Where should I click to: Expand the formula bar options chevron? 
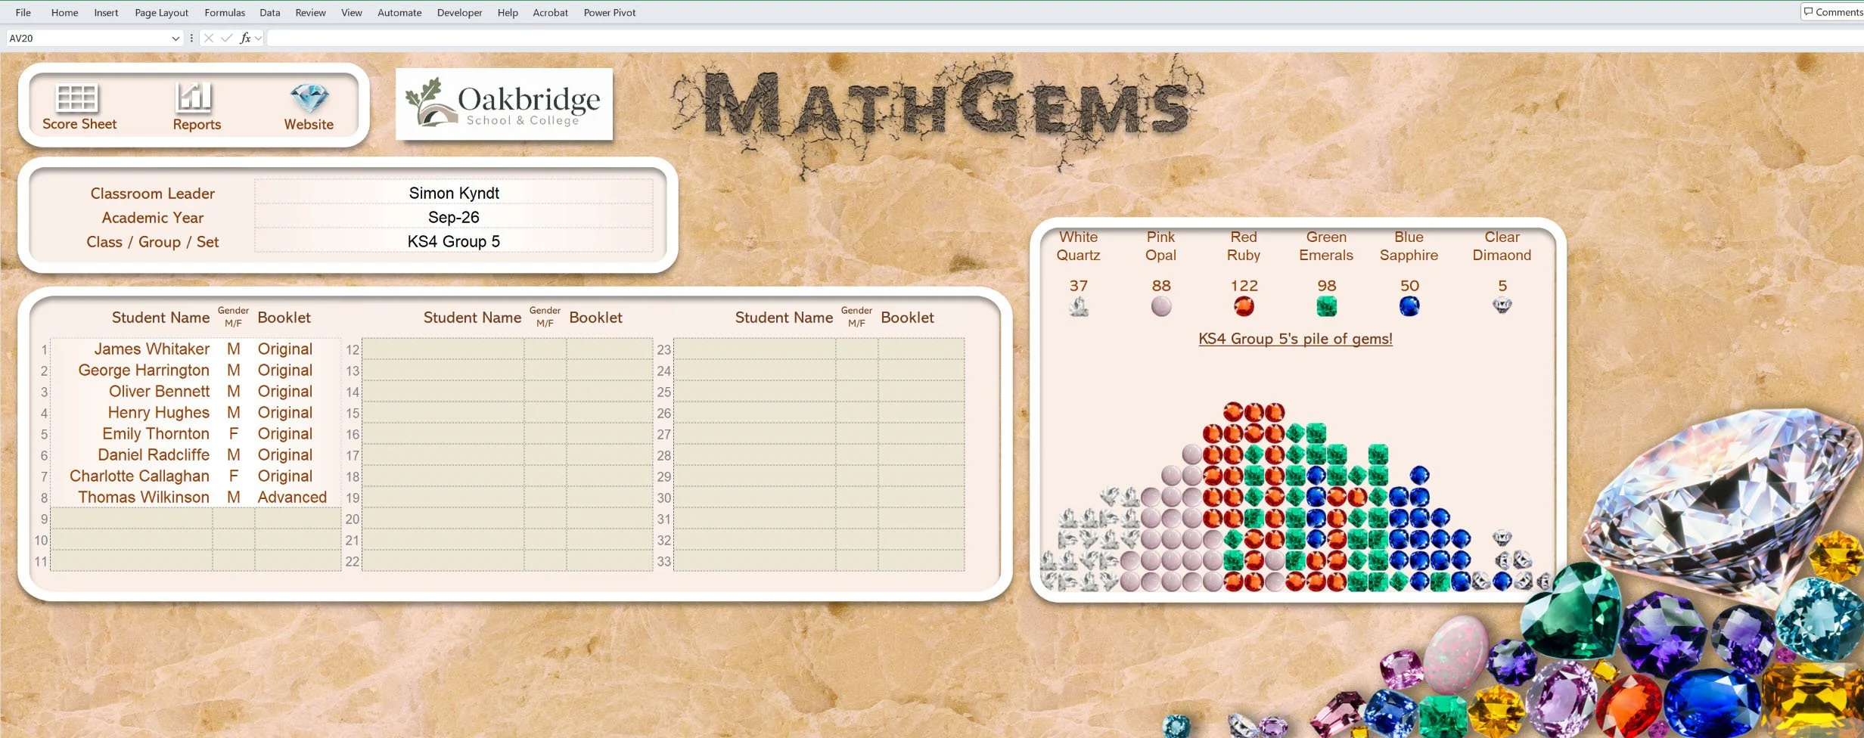pyautogui.click(x=259, y=38)
